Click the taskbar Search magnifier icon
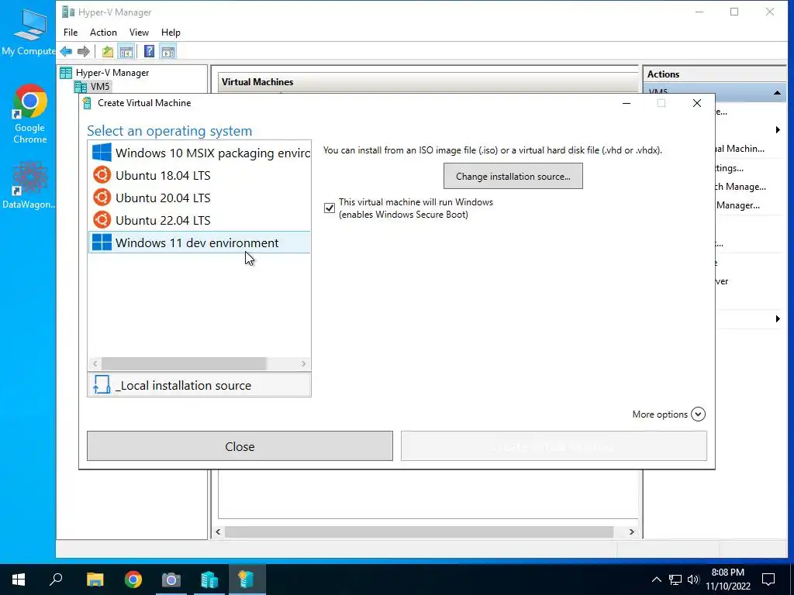This screenshot has width=794, height=595. pyautogui.click(x=56, y=580)
